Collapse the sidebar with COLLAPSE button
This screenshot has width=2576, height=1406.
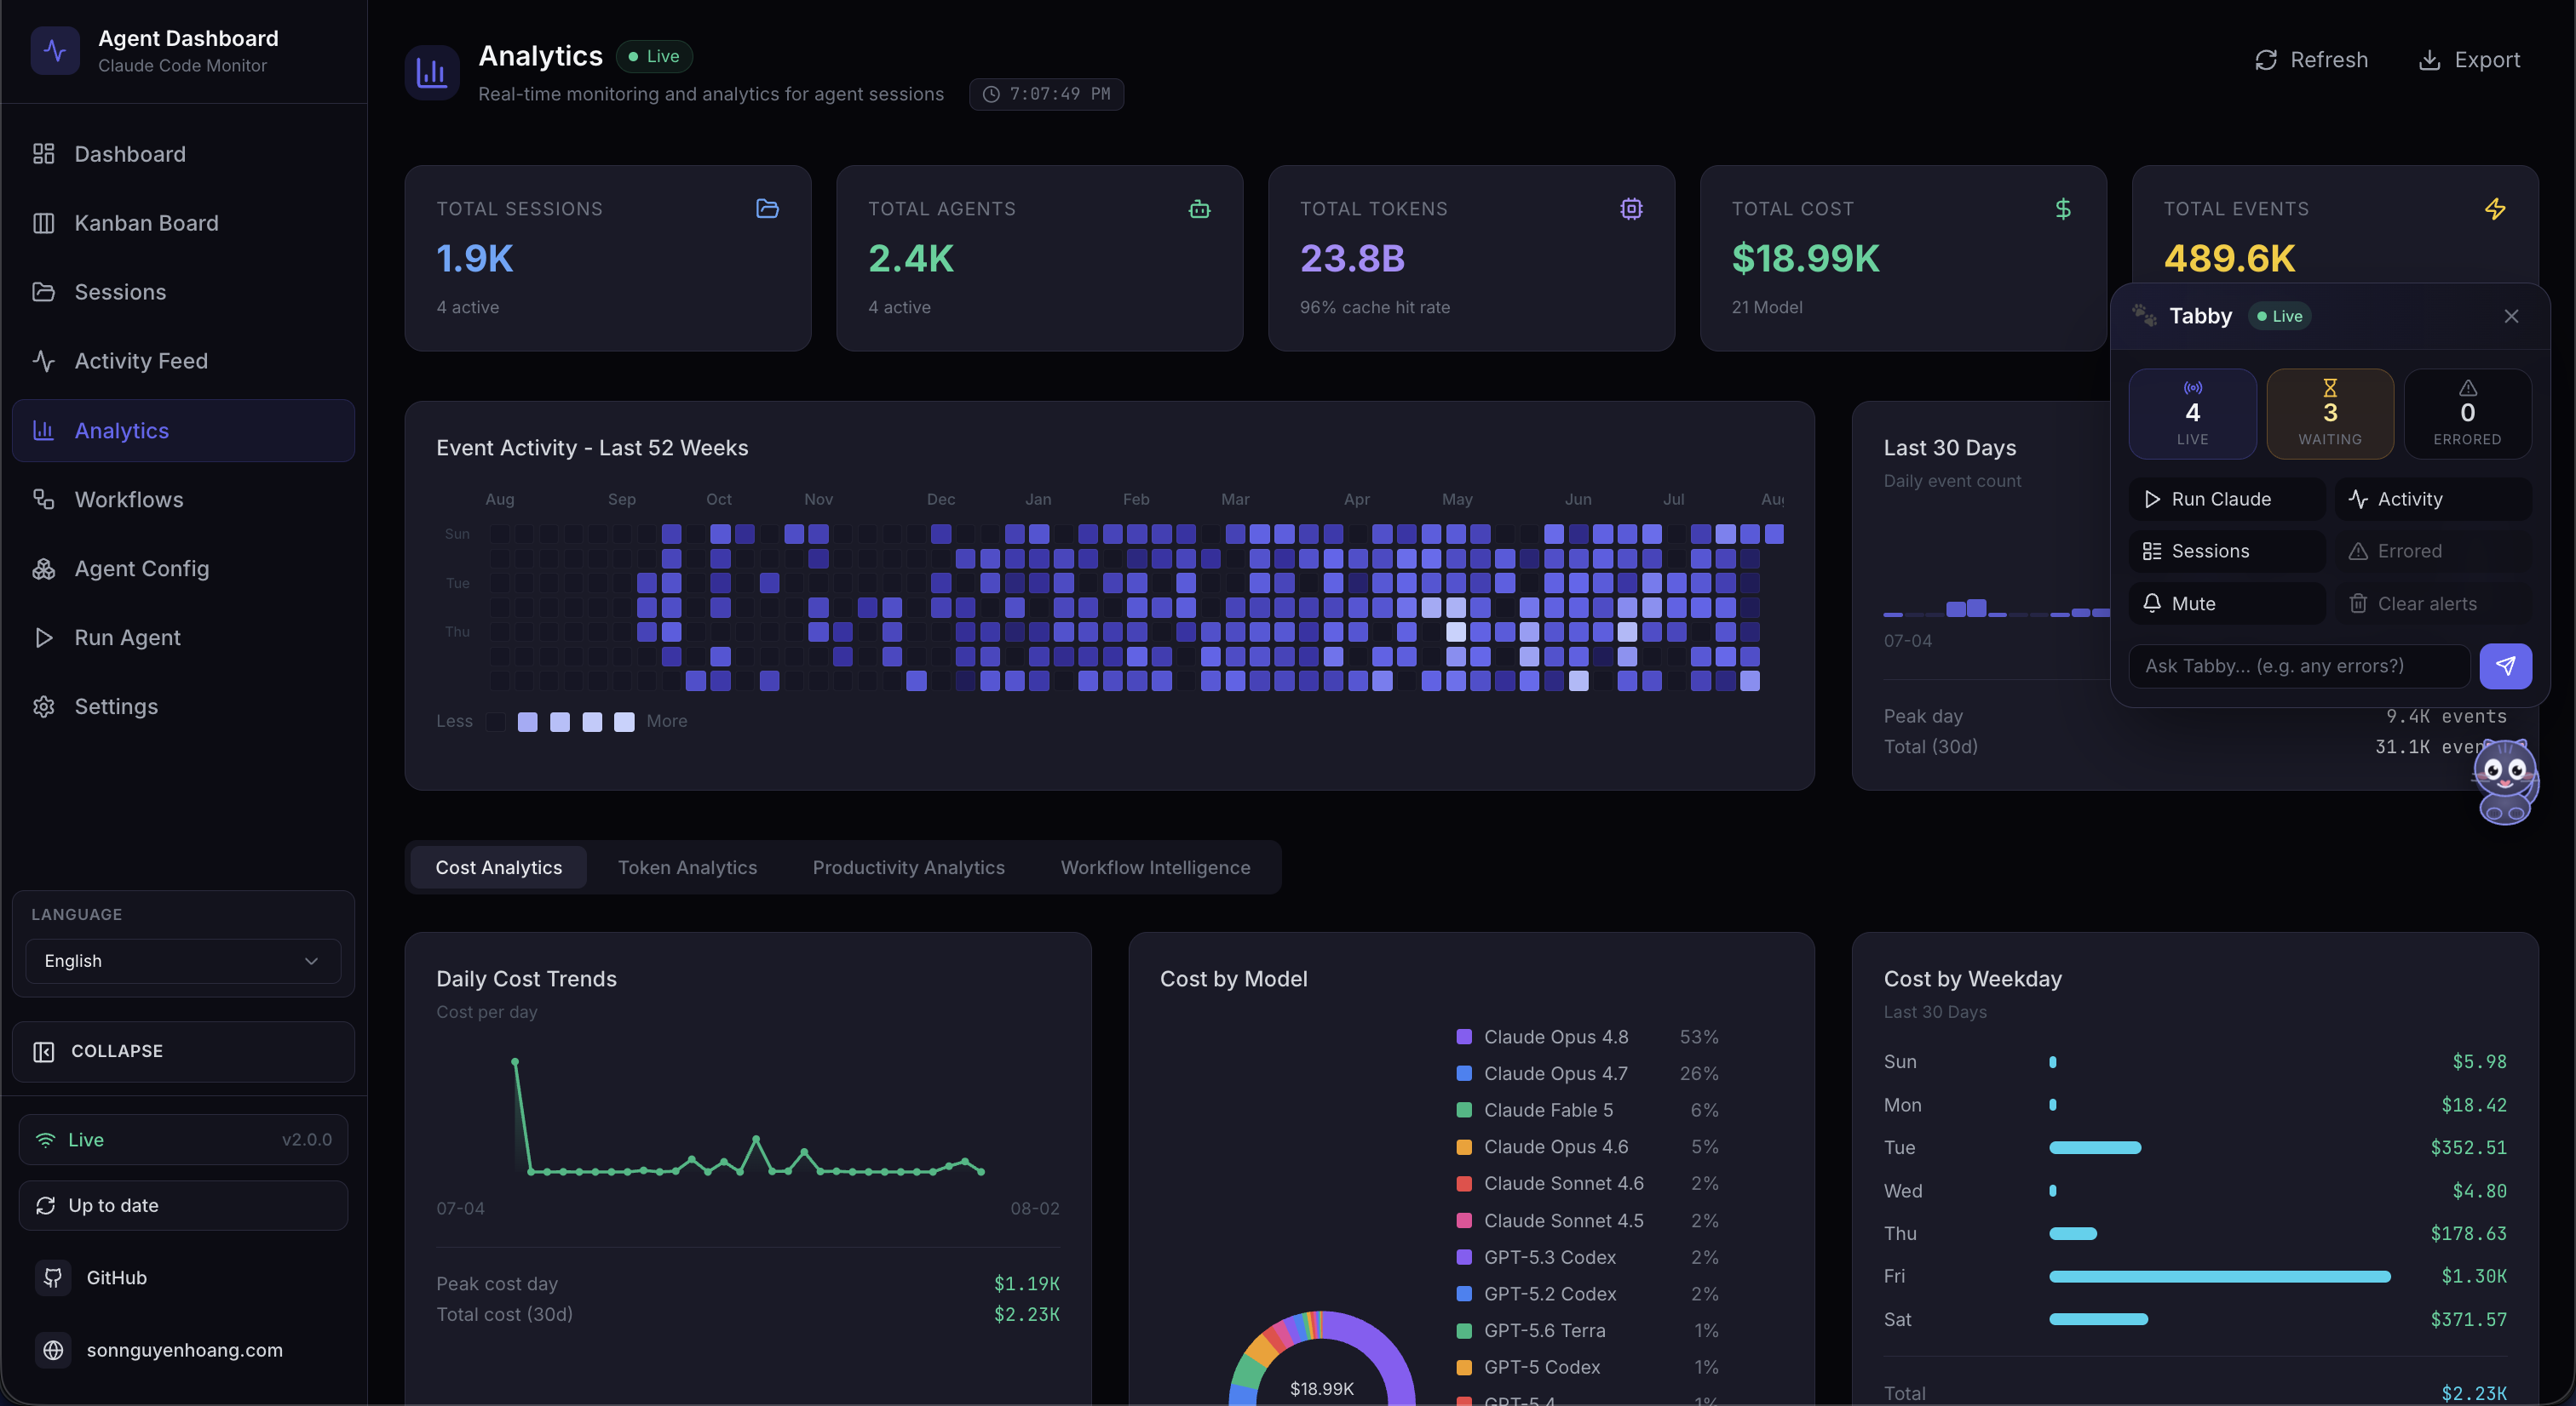click(x=183, y=1051)
